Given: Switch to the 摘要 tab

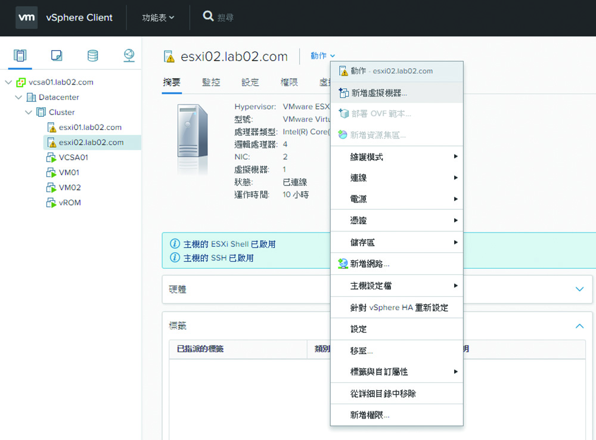Looking at the screenshot, I should (172, 82).
